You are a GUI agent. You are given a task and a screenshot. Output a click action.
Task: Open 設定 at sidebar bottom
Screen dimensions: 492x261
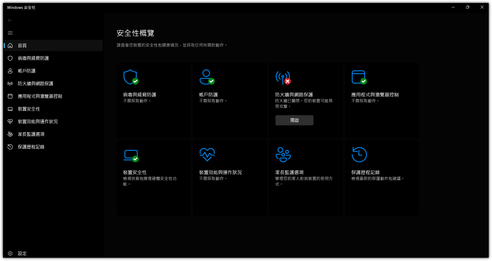coord(53,253)
